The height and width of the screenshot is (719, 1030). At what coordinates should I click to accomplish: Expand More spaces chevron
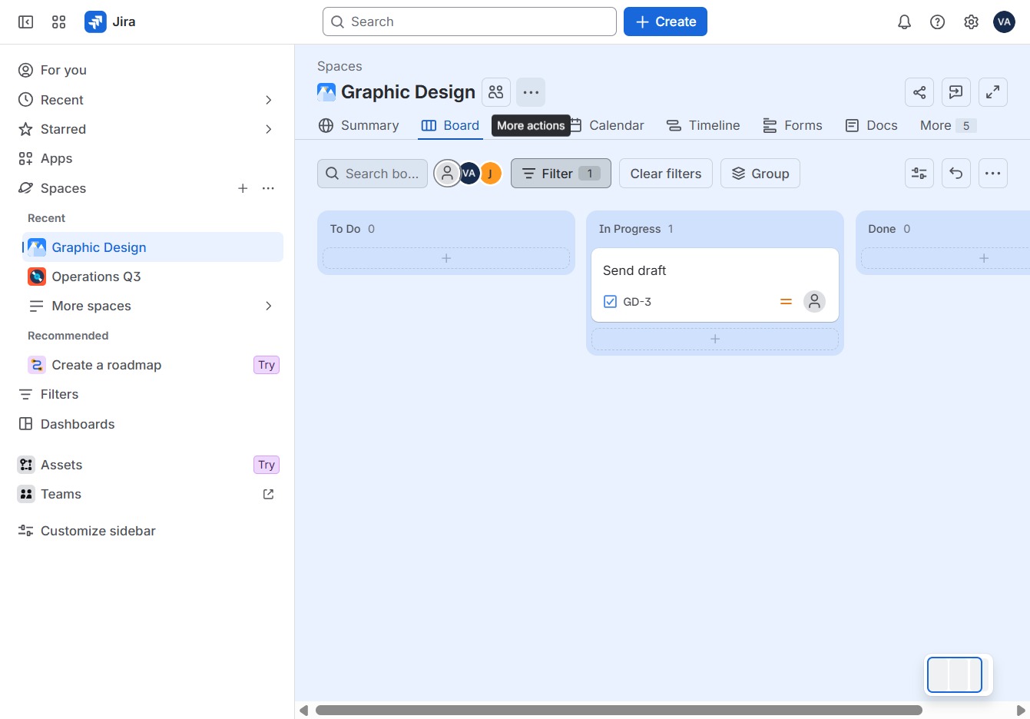coord(268,306)
